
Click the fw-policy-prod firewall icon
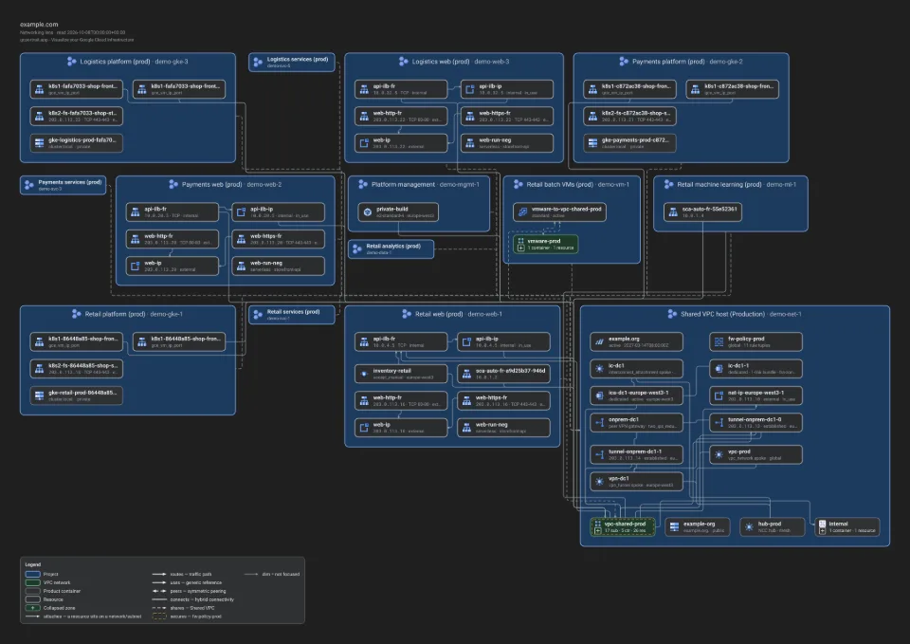(719, 341)
